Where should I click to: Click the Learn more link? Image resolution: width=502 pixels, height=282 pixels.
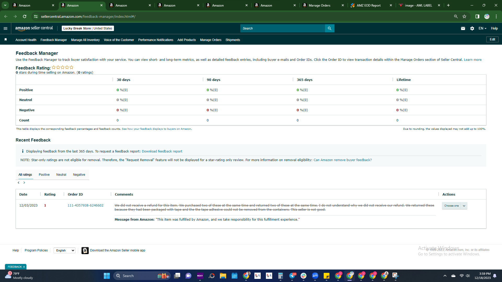coord(473,60)
